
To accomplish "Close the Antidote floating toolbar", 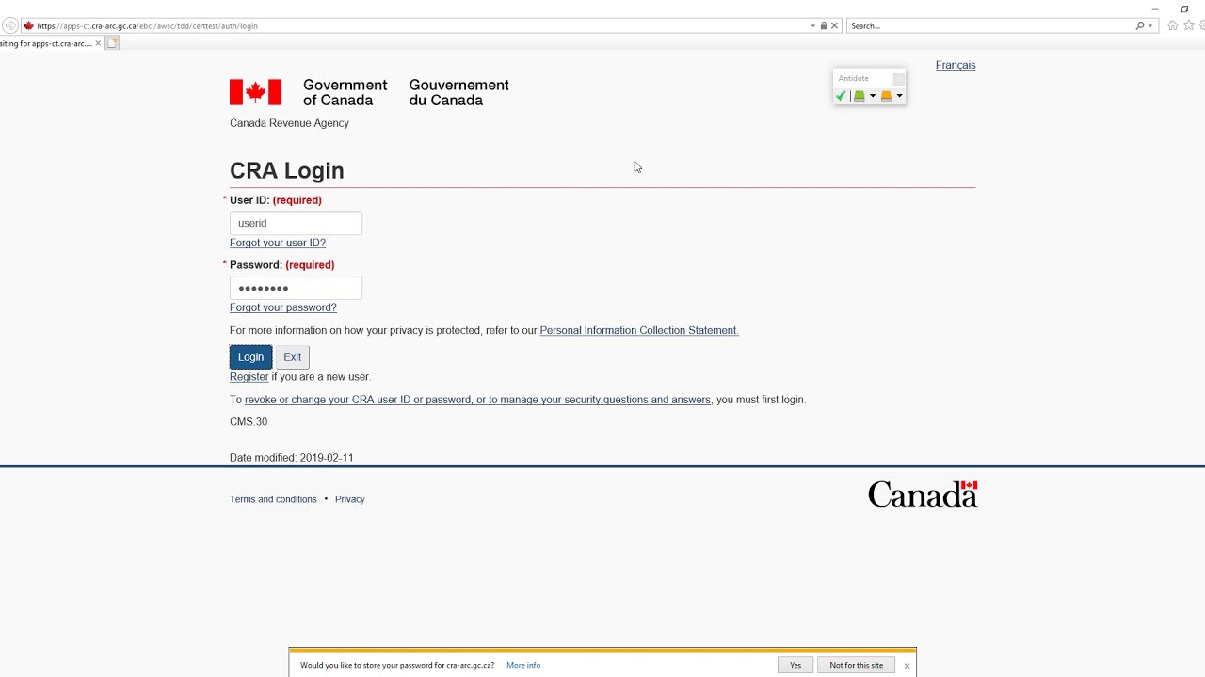I will [898, 79].
